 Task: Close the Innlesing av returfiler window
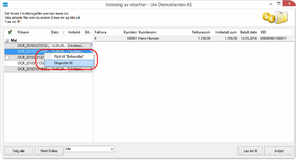click(x=290, y=4)
